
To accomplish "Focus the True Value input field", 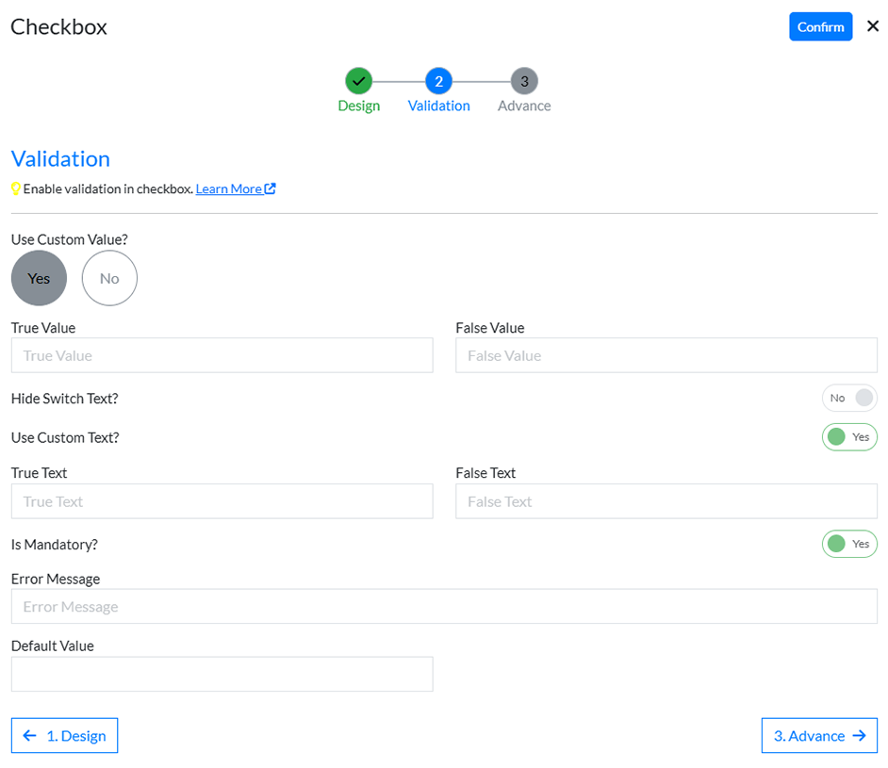I will (x=222, y=355).
